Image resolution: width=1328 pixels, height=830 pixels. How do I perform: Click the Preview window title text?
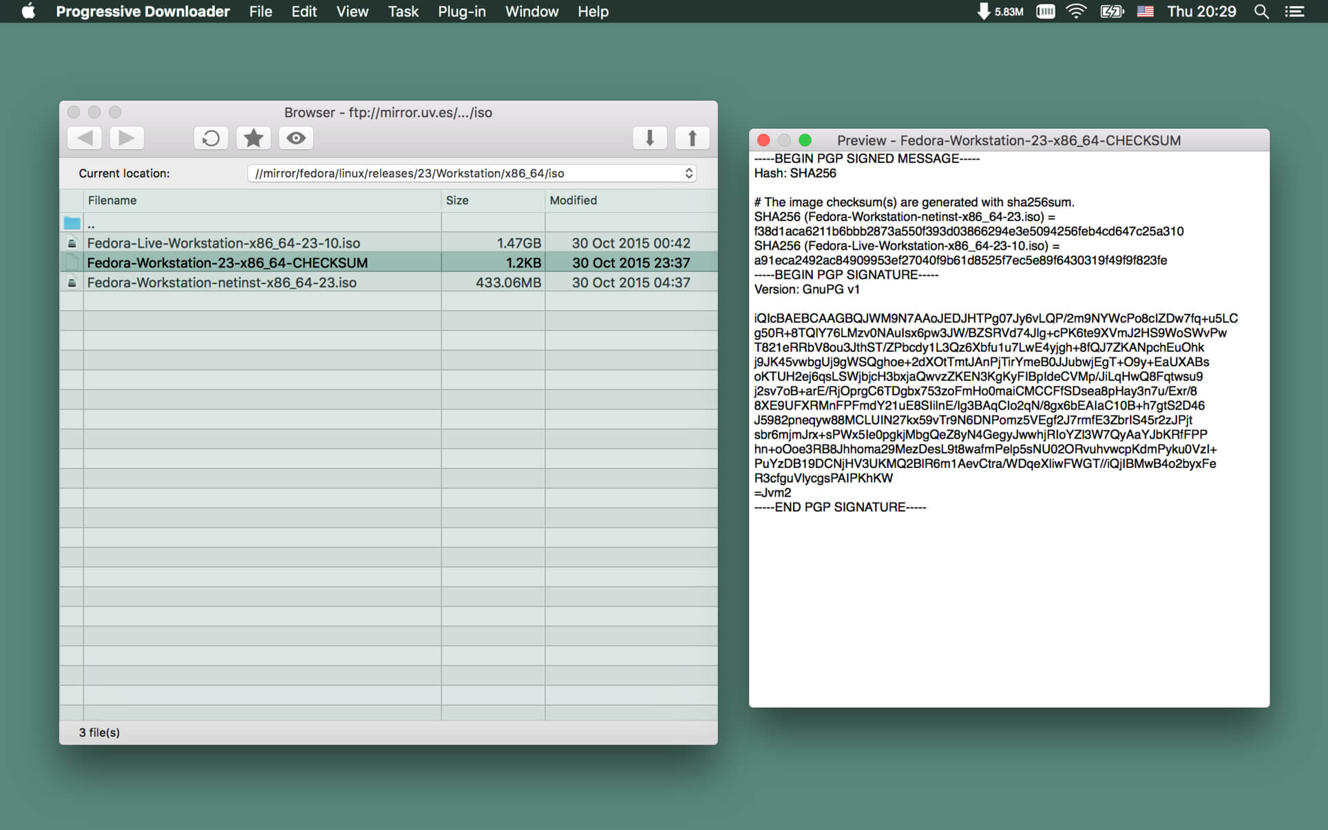[1009, 140]
